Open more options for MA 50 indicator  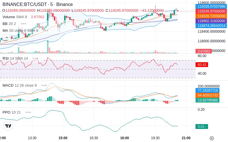pos(45,31)
